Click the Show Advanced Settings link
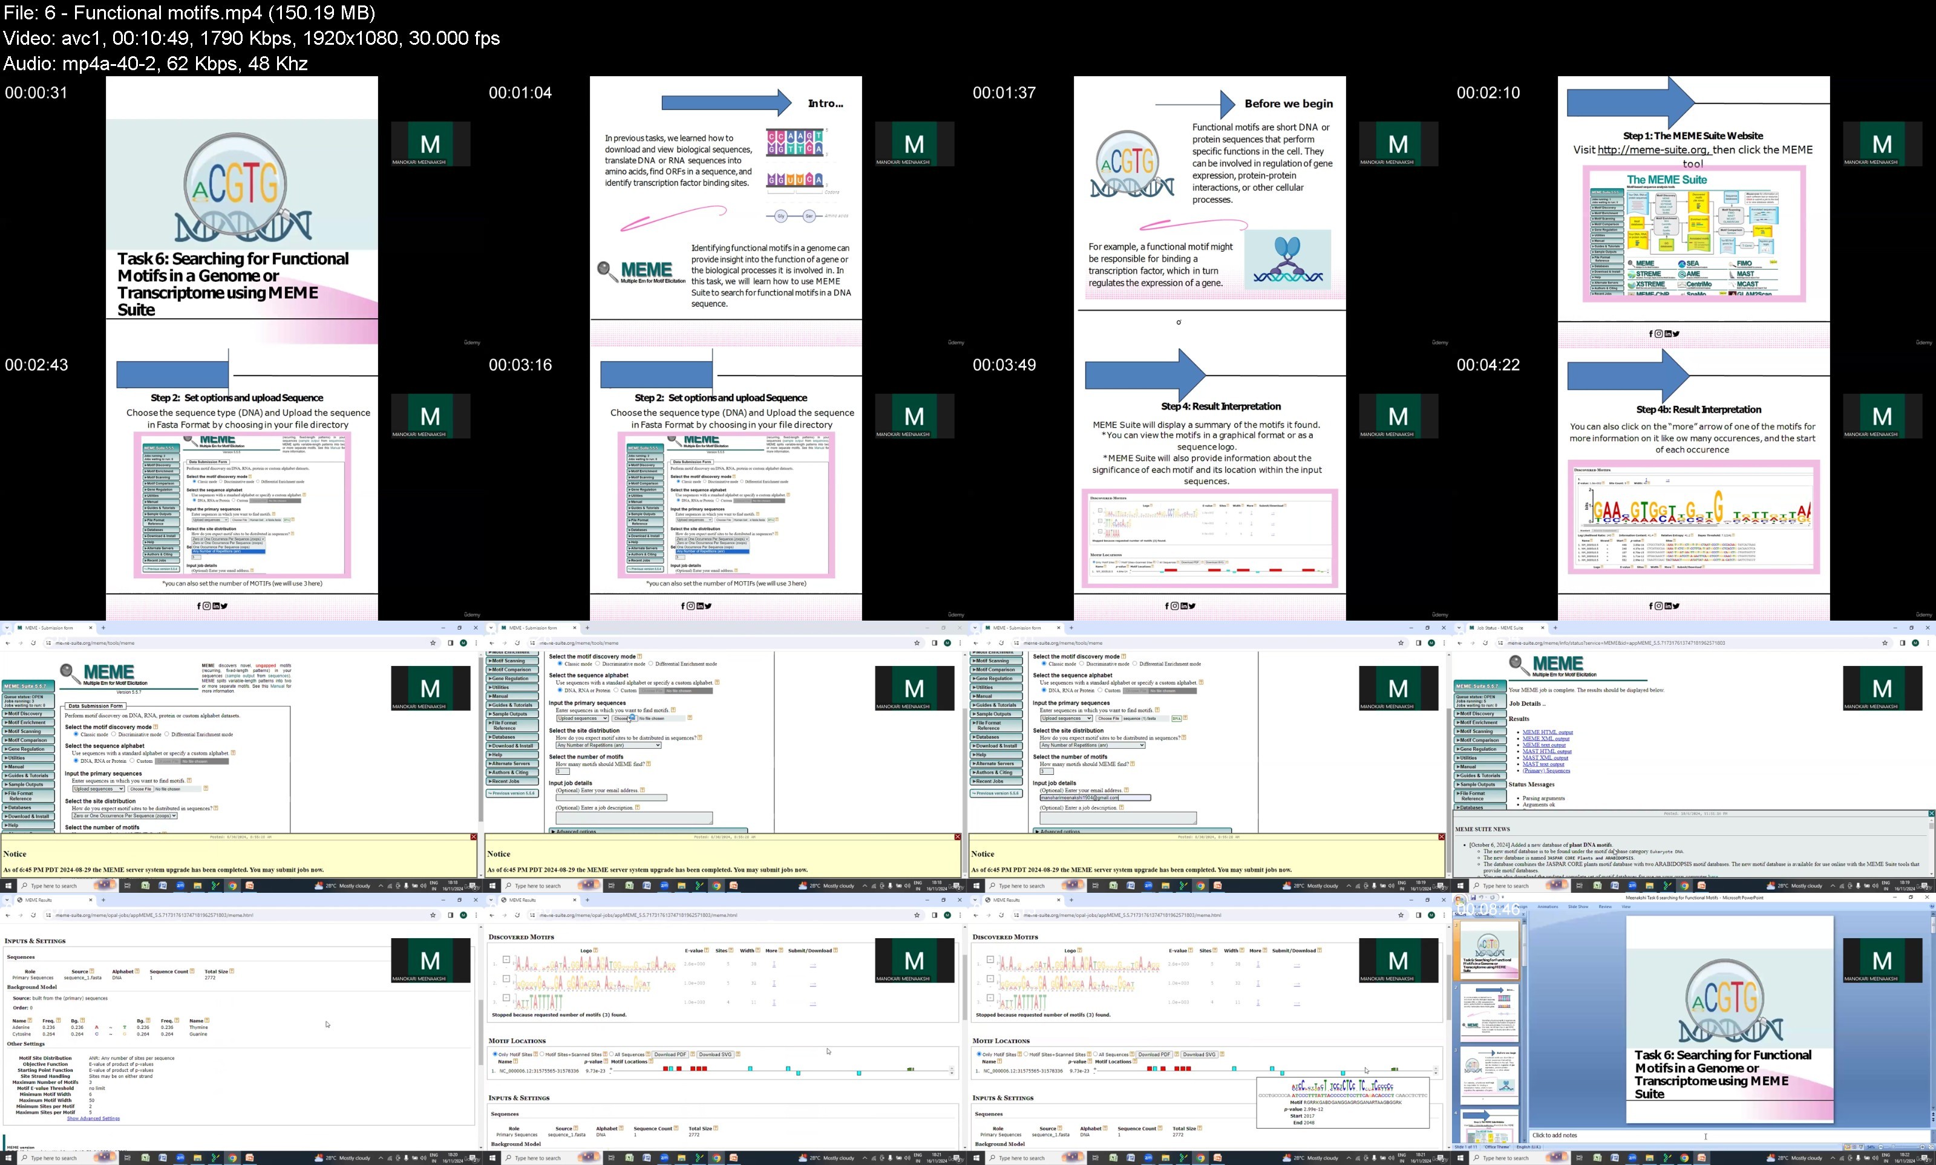This screenshot has width=1936, height=1165. click(x=93, y=1118)
